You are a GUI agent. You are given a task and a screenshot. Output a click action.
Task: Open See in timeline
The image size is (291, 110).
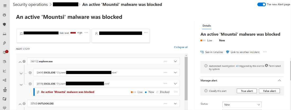[x=212, y=52]
